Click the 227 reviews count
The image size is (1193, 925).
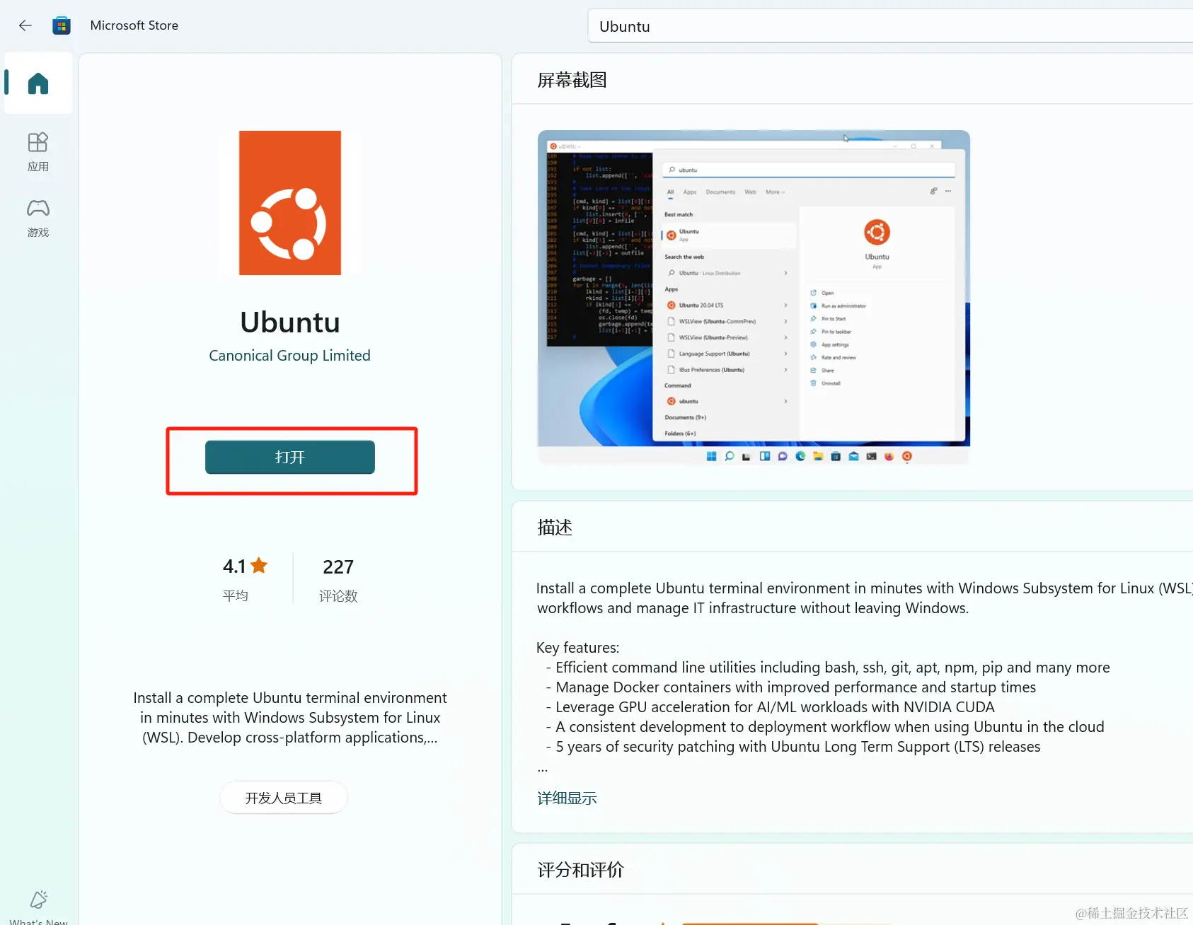click(x=338, y=567)
